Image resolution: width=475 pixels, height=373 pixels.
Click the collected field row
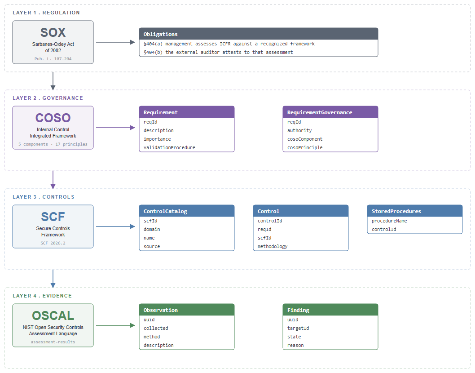pyautogui.click(x=187, y=329)
